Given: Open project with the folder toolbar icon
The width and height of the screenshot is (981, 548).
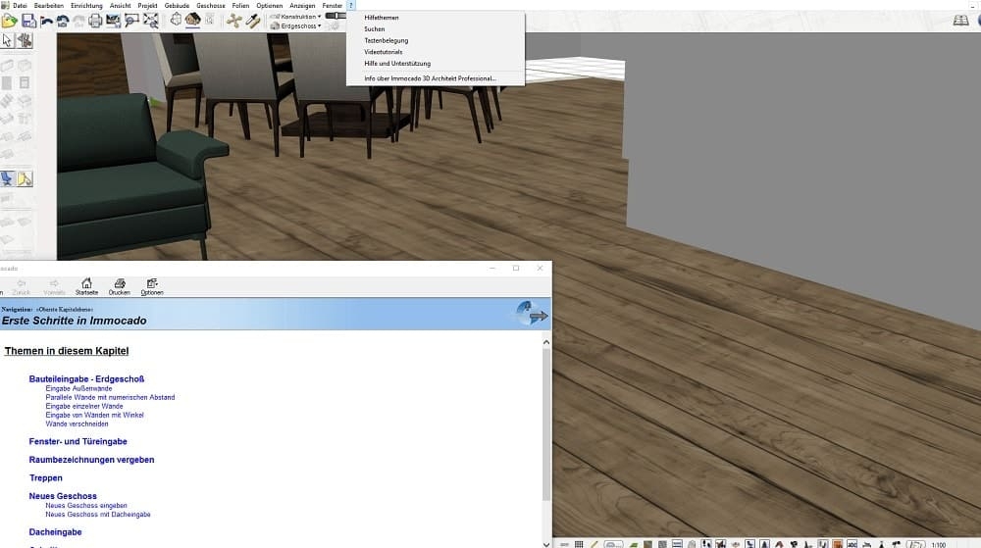Looking at the screenshot, I should pyautogui.click(x=10, y=21).
